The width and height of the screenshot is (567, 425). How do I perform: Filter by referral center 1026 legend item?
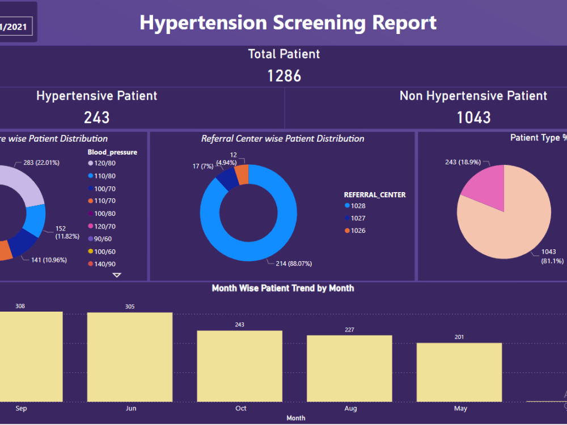pos(355,231)
